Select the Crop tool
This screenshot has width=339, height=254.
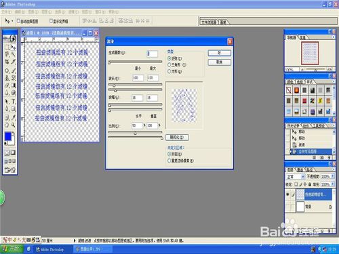click(7, 62)
